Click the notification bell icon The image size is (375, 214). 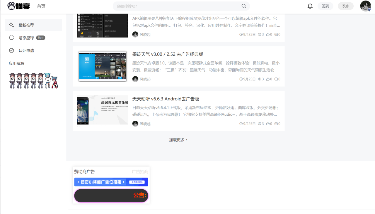310,6
